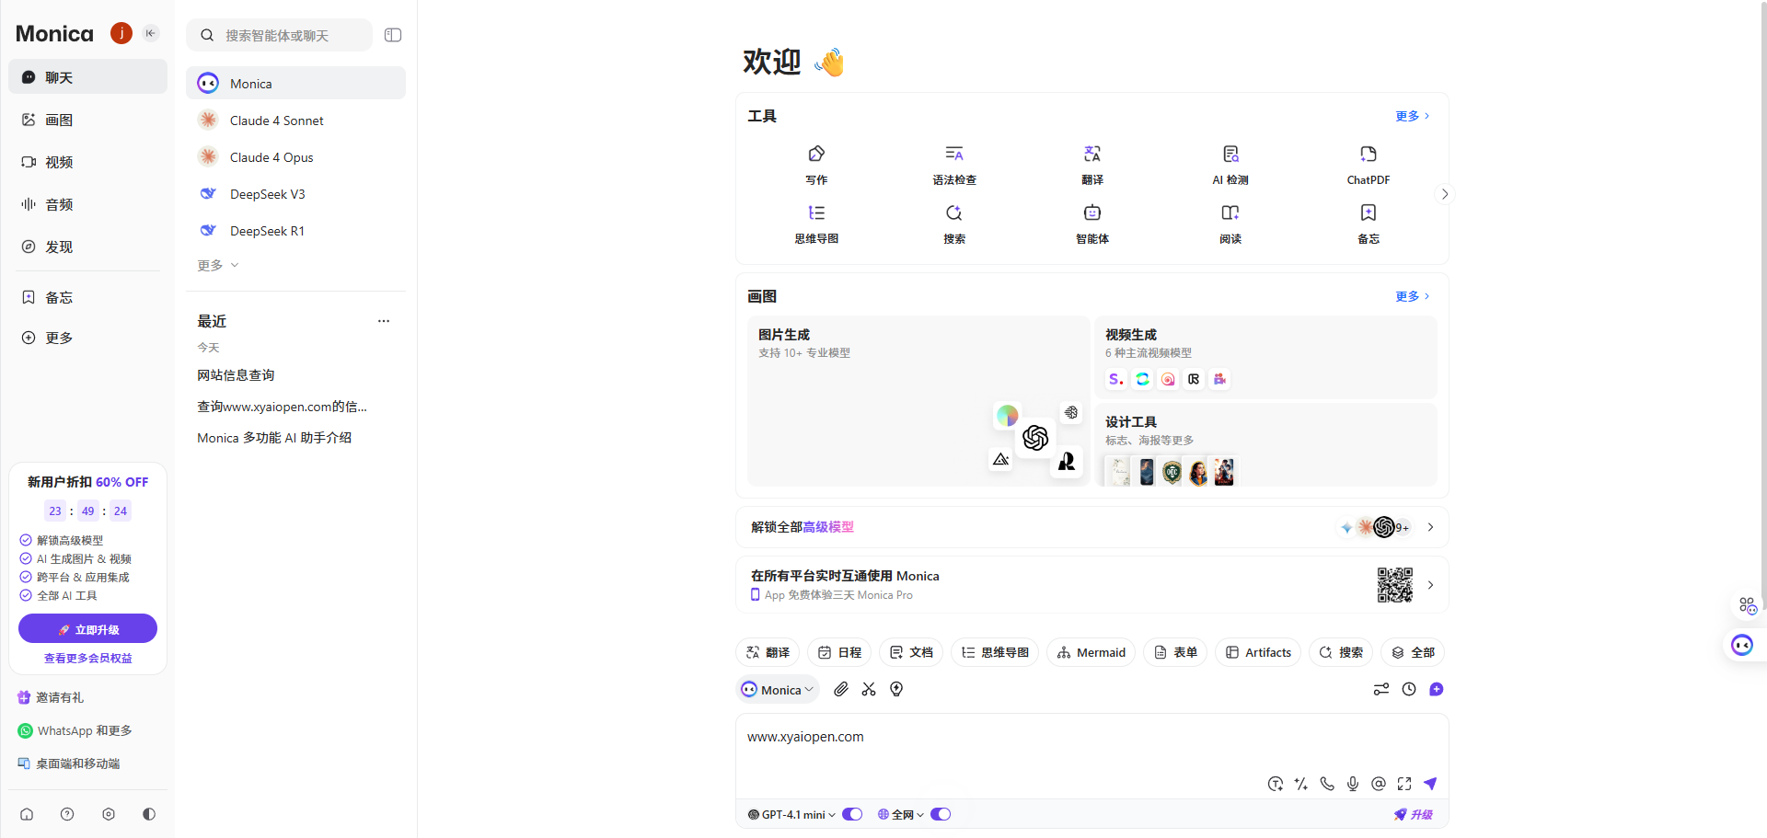Screen dimensions: 1767x838
Task: Open the 备忘 tool in the tools grid
Action: pyautogui.click(x=1369, y=224)
